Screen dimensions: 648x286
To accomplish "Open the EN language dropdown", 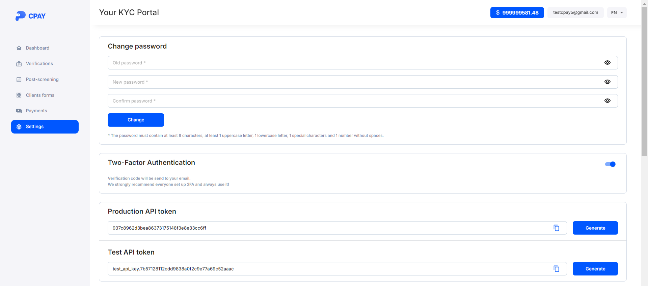I will pos(617,13).
